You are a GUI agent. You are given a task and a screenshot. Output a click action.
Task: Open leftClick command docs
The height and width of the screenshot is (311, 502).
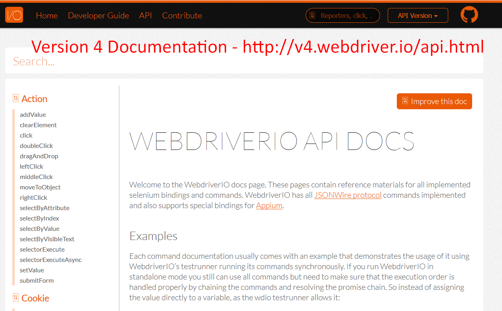31,167
